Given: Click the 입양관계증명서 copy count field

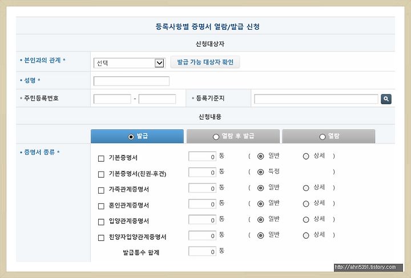Looking at the screenshot, I should click(x=202, y=220).
